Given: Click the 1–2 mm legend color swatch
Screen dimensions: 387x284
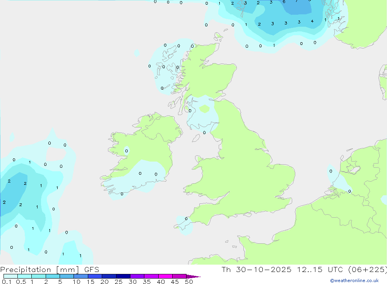Looking at the screenshot, I should click(38, 276).
